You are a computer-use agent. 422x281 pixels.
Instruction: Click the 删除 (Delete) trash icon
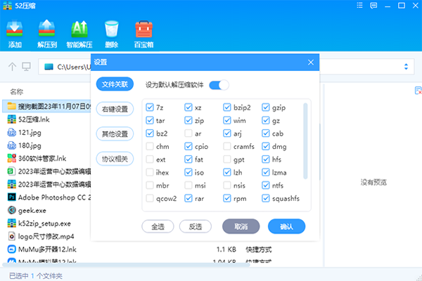[x=111, y=32]
